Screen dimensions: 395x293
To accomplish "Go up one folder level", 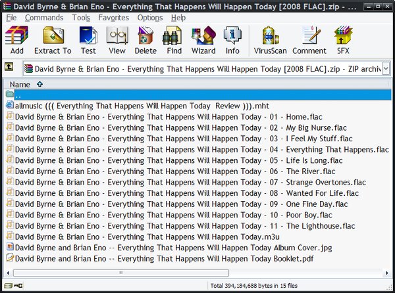I will pos(9,67).
